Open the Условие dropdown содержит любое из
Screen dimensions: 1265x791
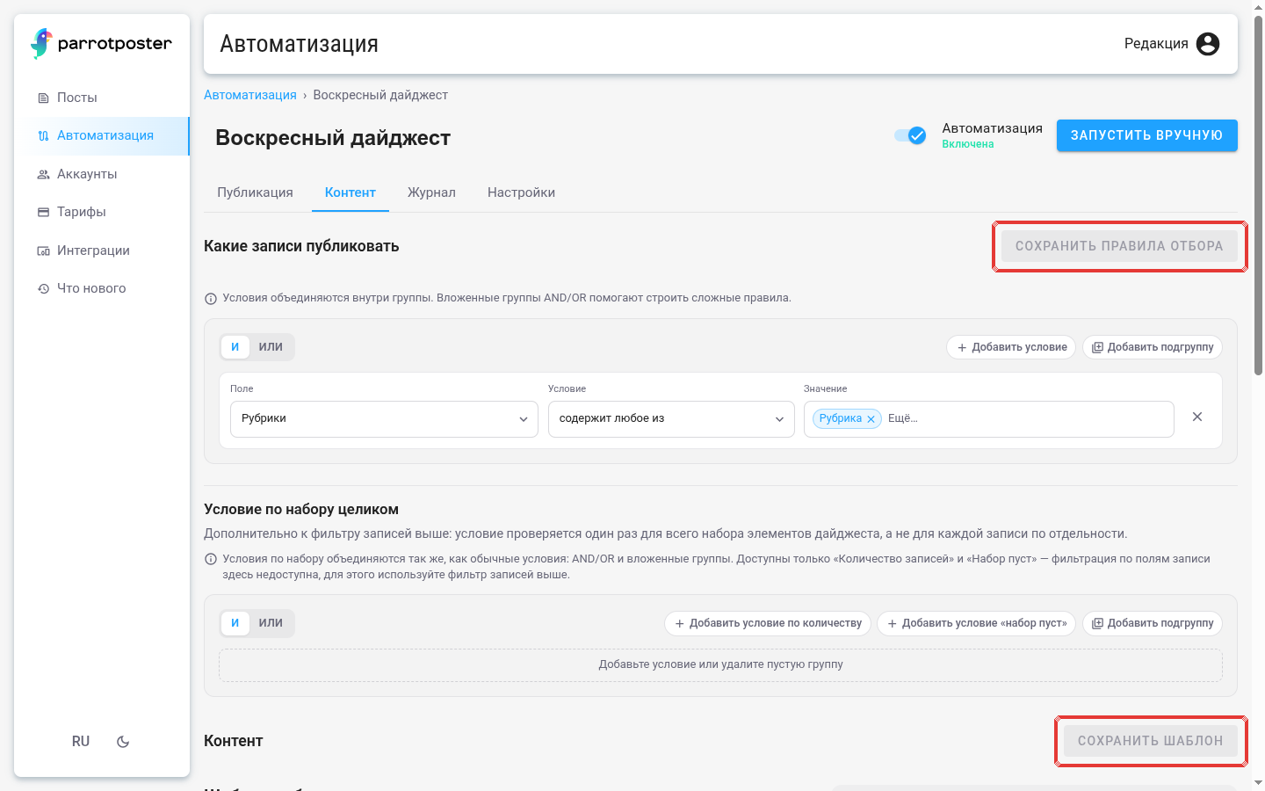click(671, 419)
